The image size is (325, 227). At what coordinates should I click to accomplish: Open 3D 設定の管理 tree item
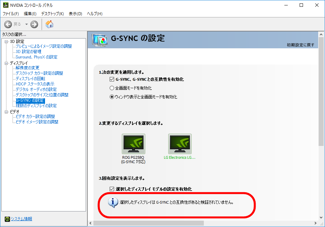(x=28, y=51)
